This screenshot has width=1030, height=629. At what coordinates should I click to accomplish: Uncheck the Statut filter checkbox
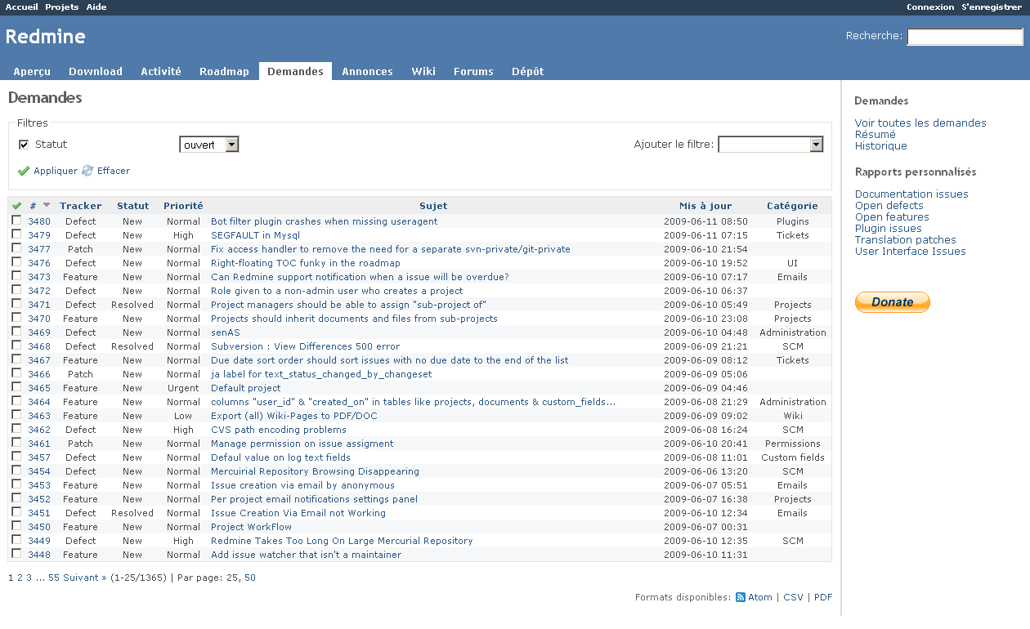coord(24,144)
